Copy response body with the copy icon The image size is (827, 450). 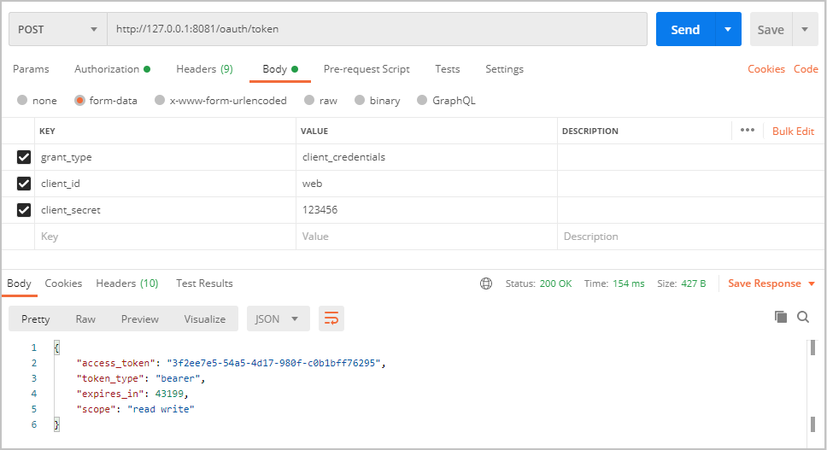[781, 317]
